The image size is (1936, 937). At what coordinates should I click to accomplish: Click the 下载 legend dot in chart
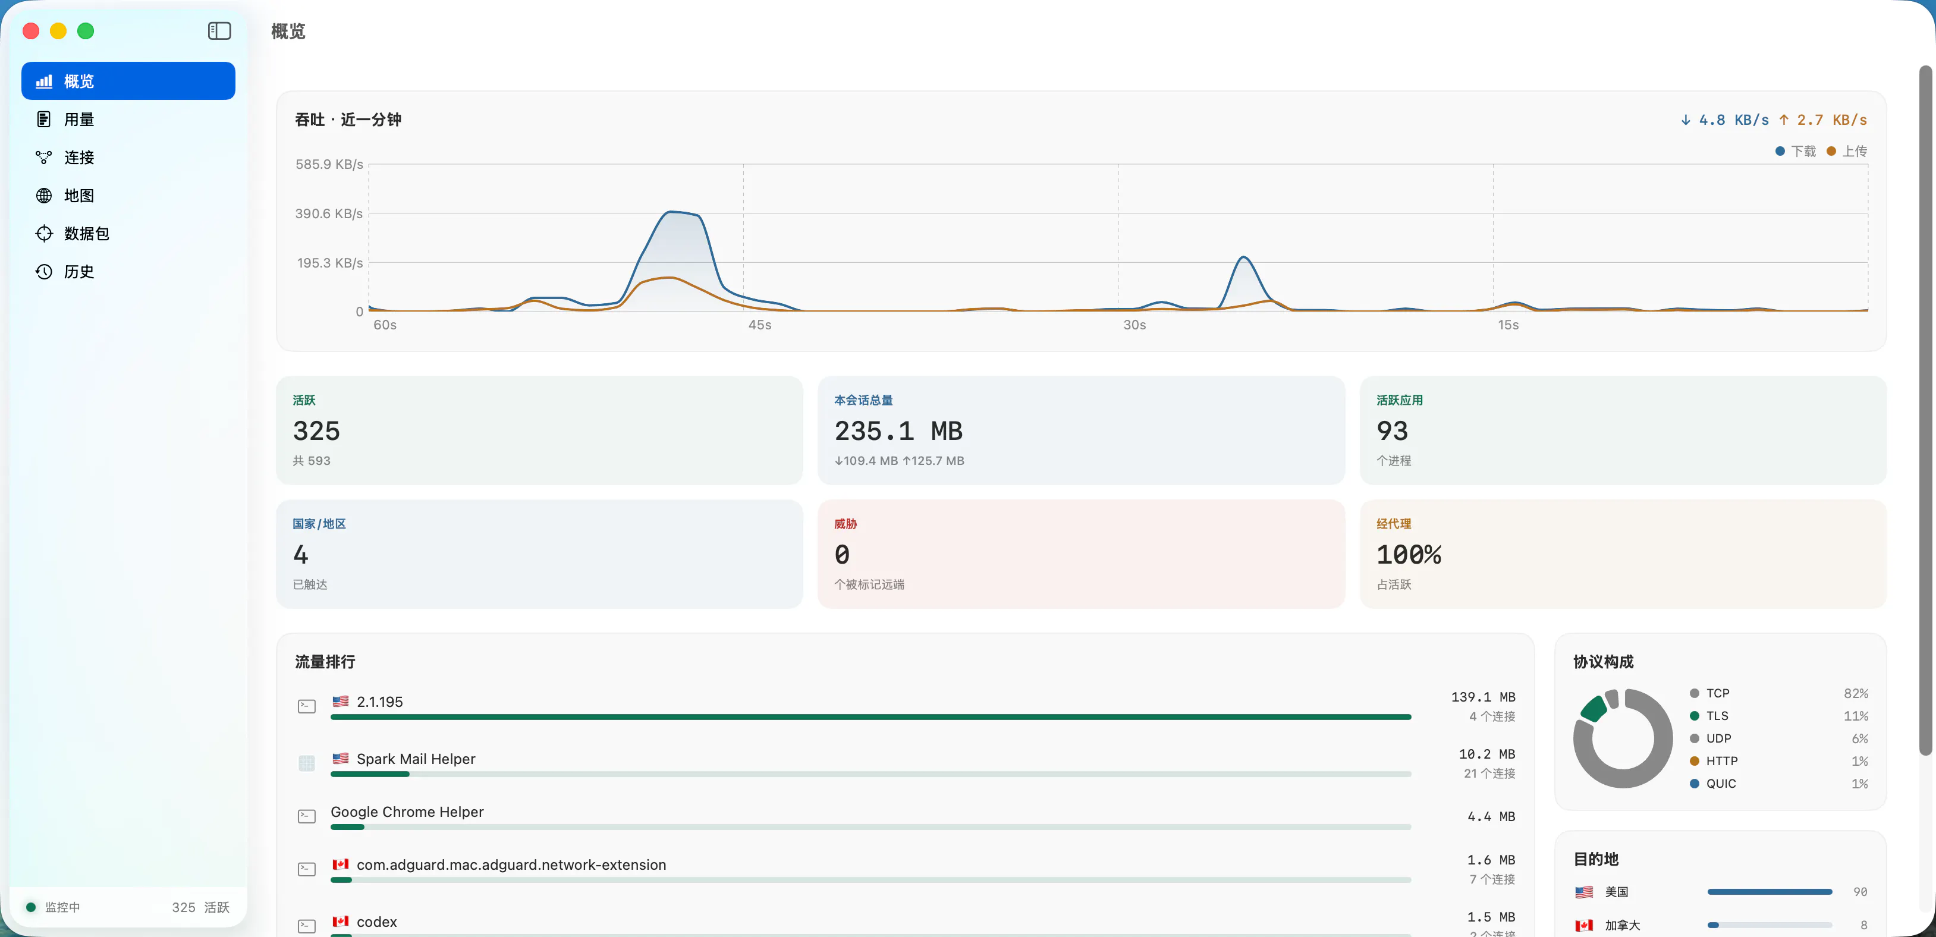tap(1780, 151)
